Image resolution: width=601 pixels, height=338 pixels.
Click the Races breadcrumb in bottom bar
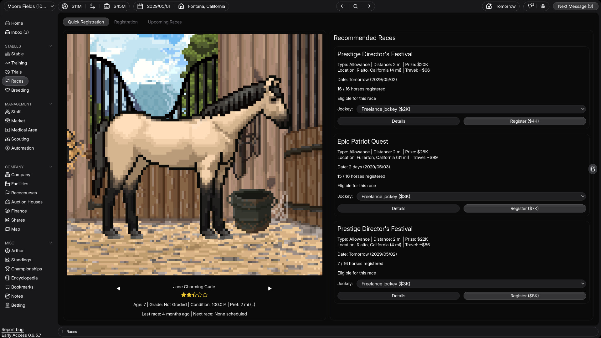[72, 332]
